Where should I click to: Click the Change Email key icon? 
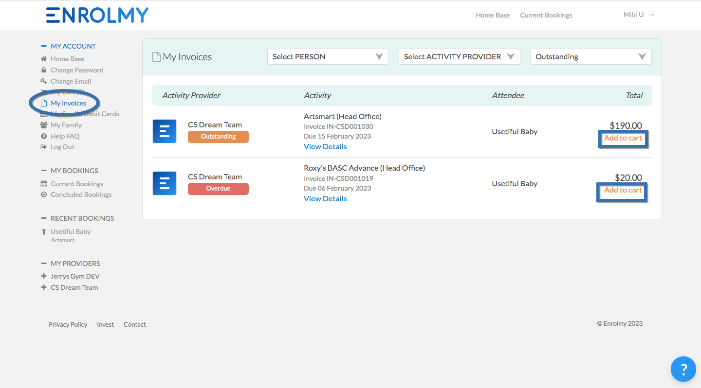[x=43, y=81]
